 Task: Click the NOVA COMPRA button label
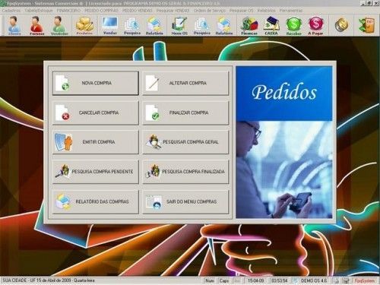[97, 83]
